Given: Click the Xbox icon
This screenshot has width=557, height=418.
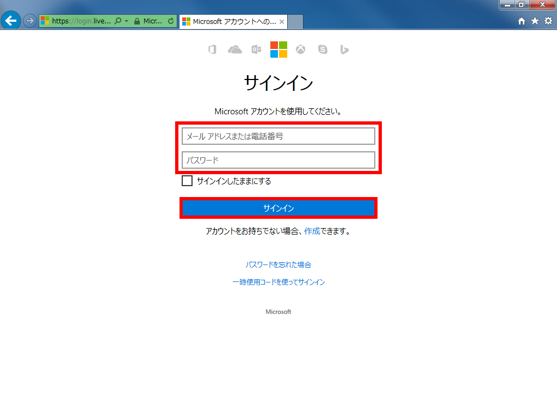Looking at the screenshot, I should click(x=300, y=50).
